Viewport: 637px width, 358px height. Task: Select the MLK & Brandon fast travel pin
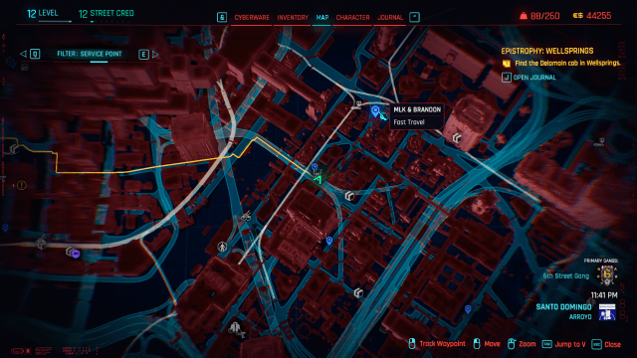(375, 110)
